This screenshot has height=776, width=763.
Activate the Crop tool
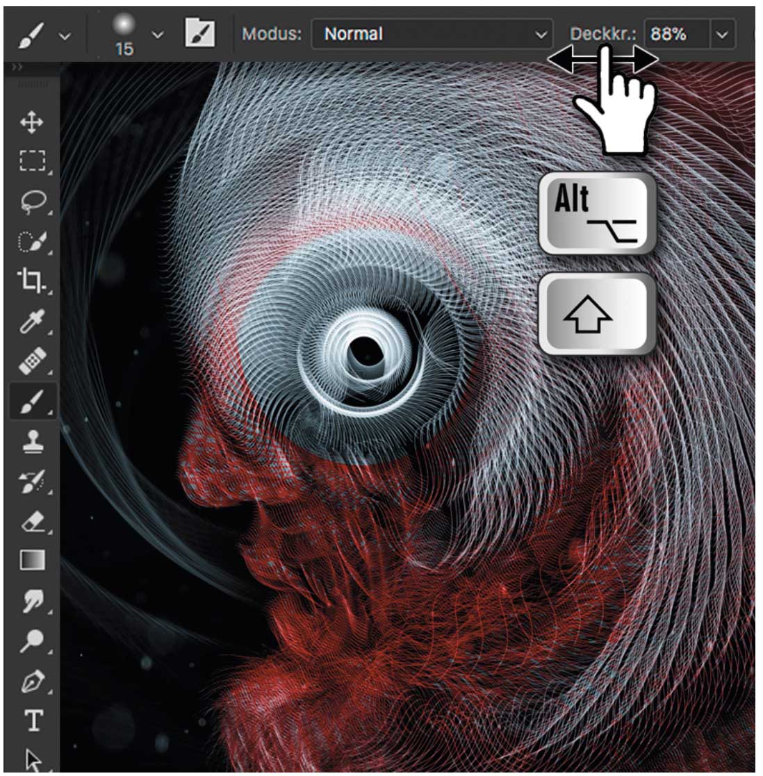[x=32, y=281]
